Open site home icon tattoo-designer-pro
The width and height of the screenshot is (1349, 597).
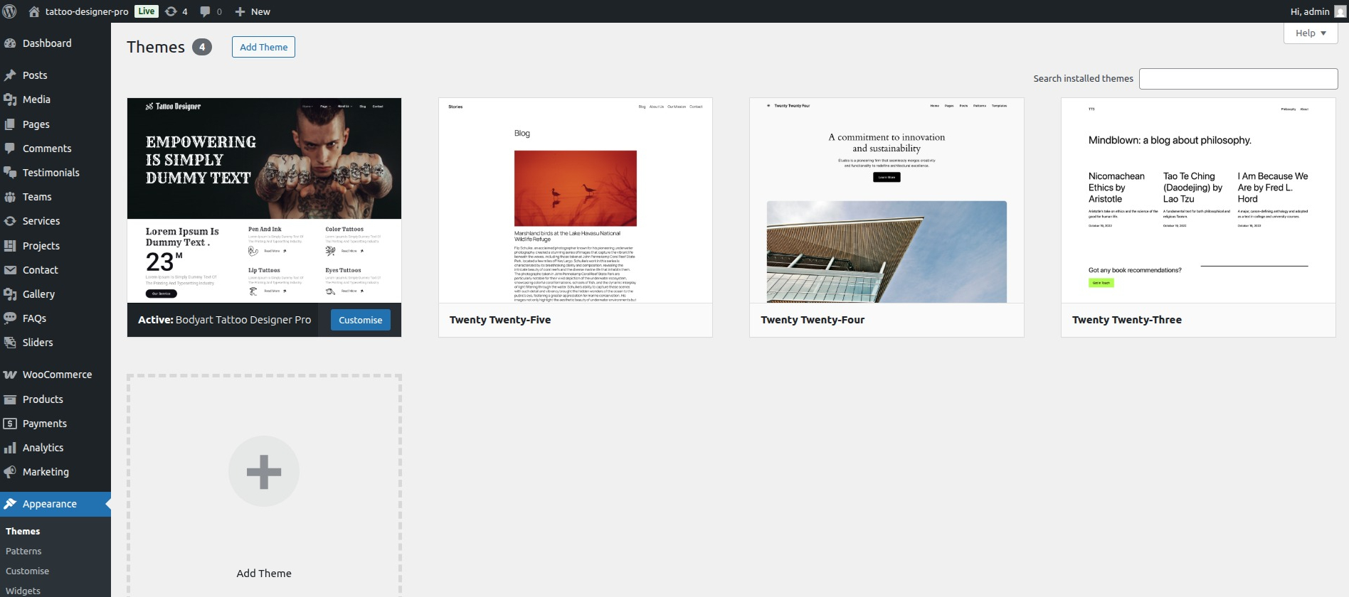pyautogui.click(x=33, y=11)
